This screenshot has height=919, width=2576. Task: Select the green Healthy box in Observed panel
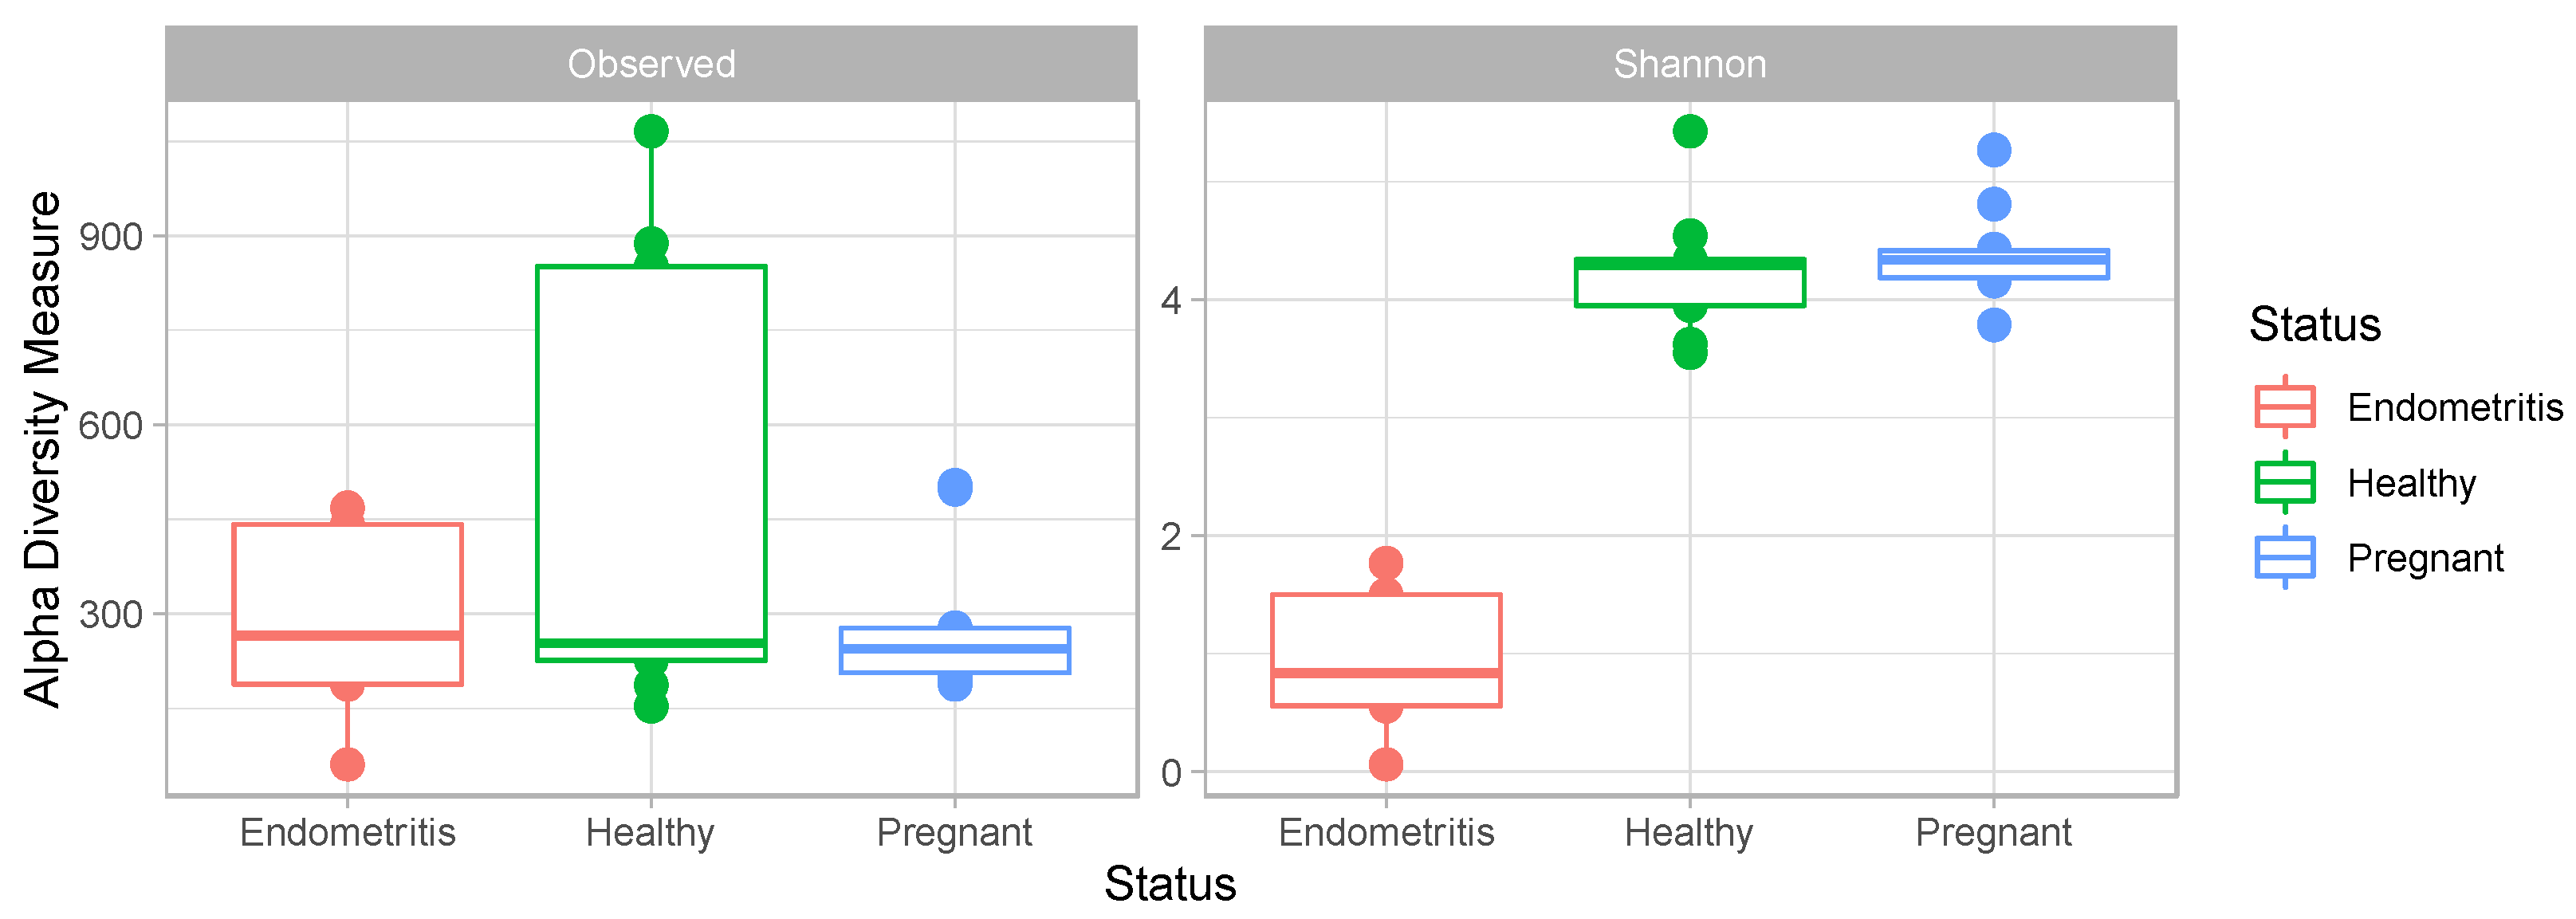[651, 450]
